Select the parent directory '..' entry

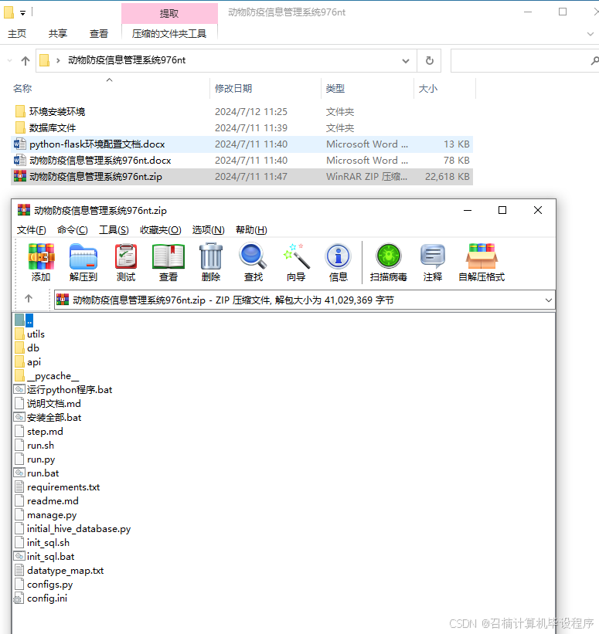(x=24, y=320)
